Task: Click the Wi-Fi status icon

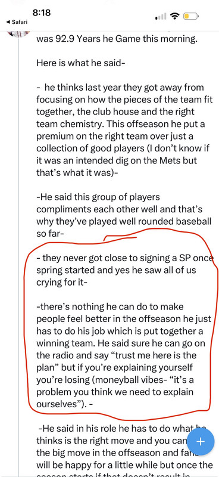Action: (x=175, y=16)
